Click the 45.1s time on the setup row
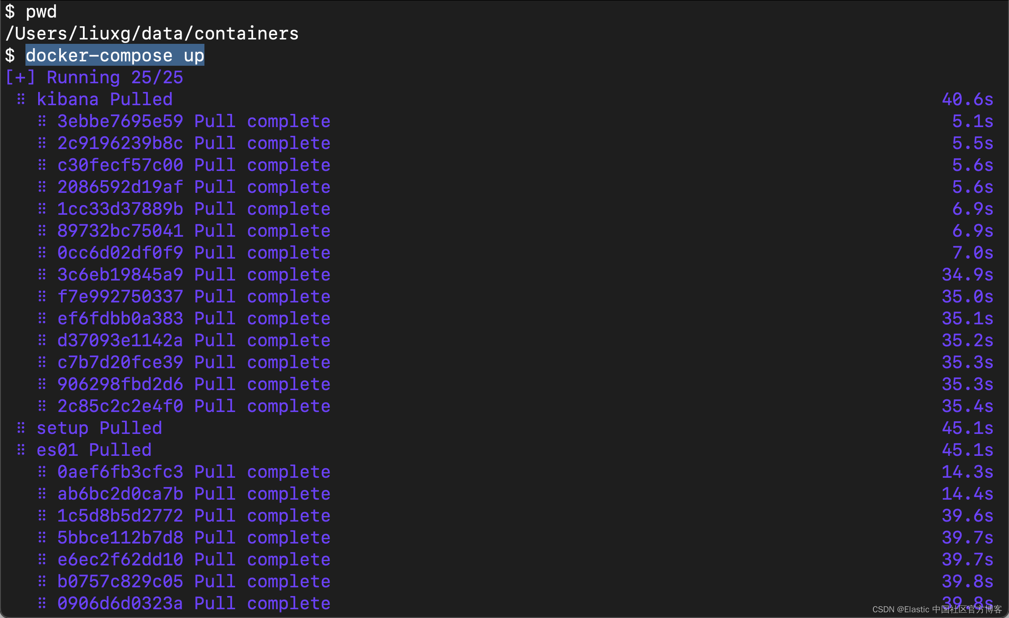Screen dimensions: 1009x618 coord(967,428)
